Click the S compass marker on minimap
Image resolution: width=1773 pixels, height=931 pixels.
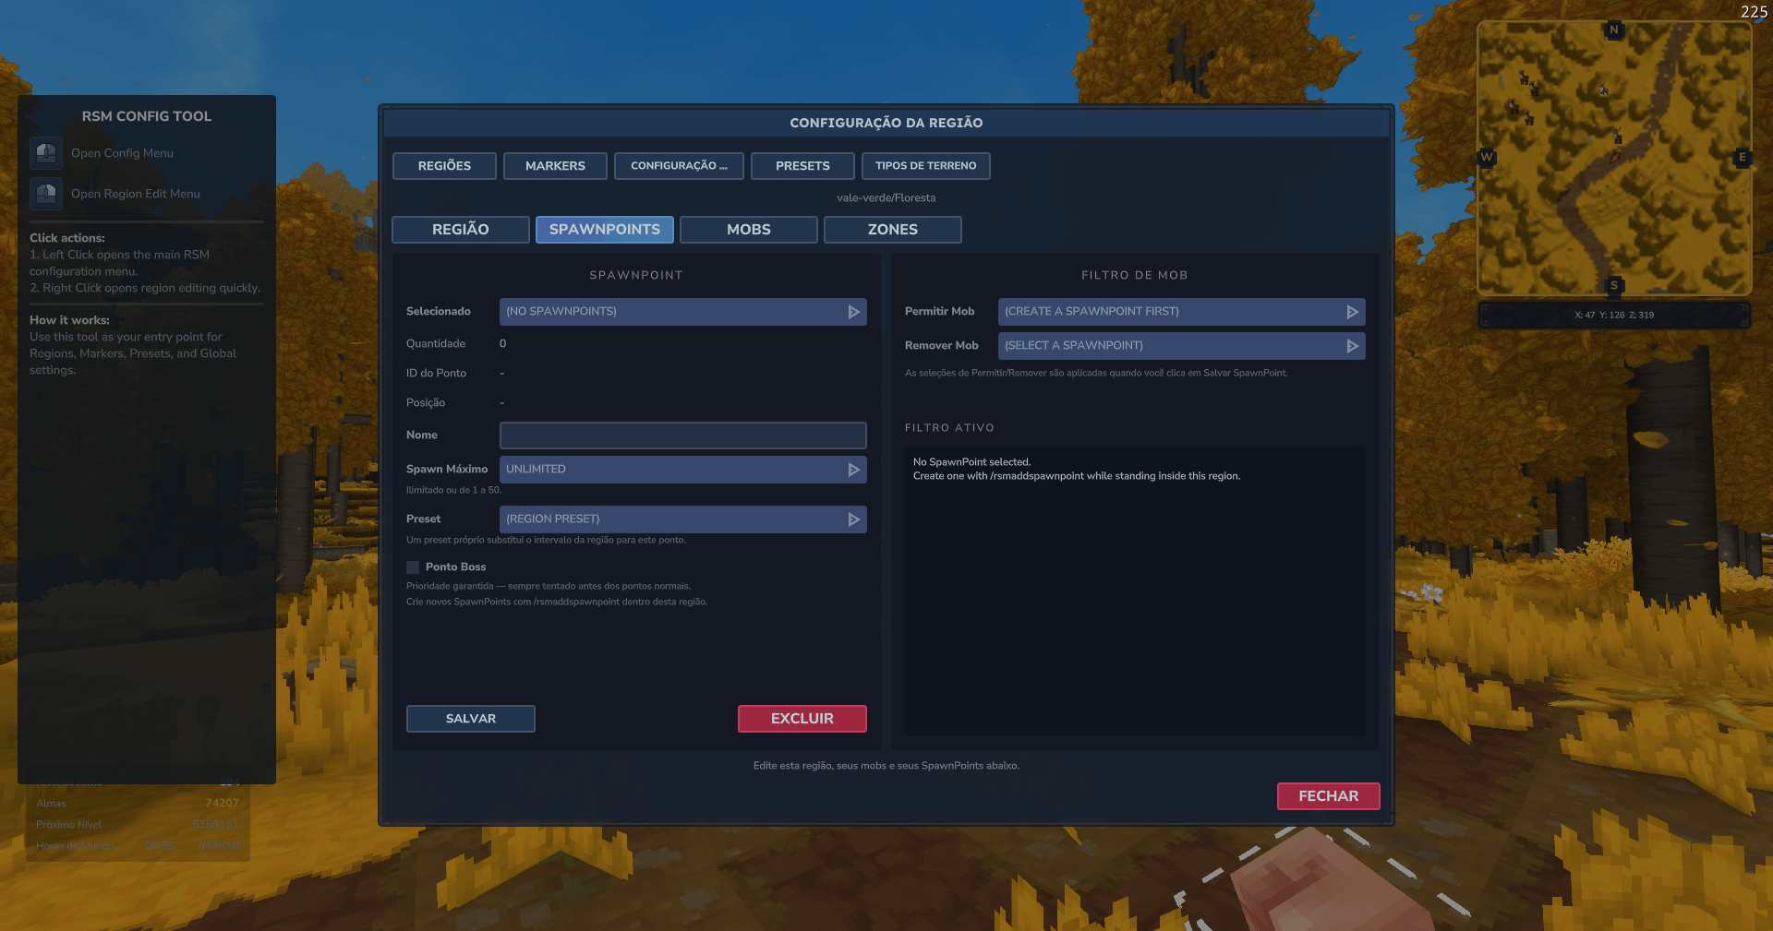[x=1614, y=285]
